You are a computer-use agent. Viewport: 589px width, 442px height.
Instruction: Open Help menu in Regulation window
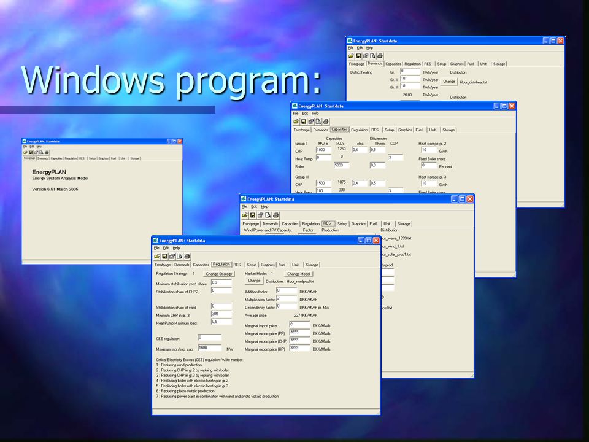(x=176, y=248)
